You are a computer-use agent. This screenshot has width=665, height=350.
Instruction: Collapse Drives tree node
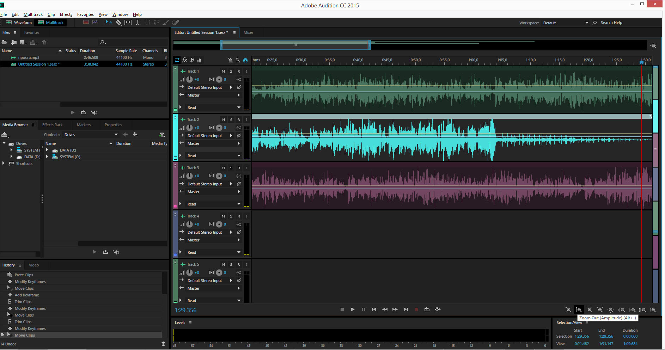click(x=4, y=143)
